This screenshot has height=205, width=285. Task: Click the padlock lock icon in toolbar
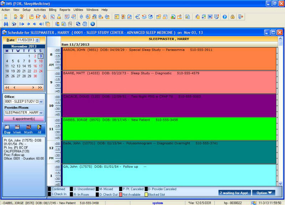tap(233, 17)
